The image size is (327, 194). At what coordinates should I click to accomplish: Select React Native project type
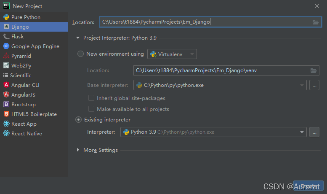click(34, 133)
